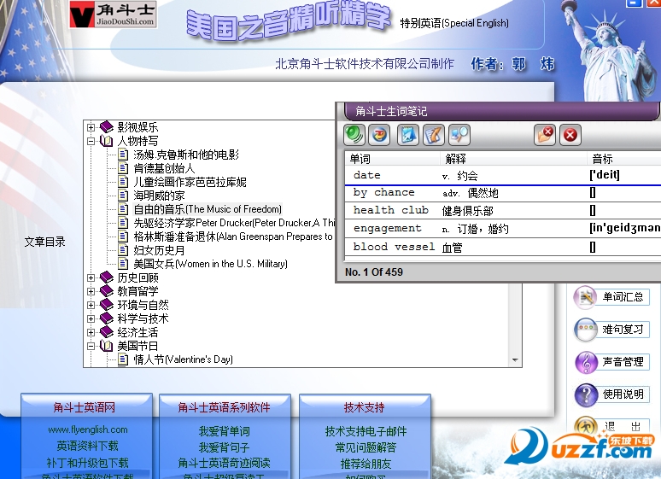Click the purple book icon for 教育留学
The width and height of the screenshot is (661, 479).
[107, 291]
